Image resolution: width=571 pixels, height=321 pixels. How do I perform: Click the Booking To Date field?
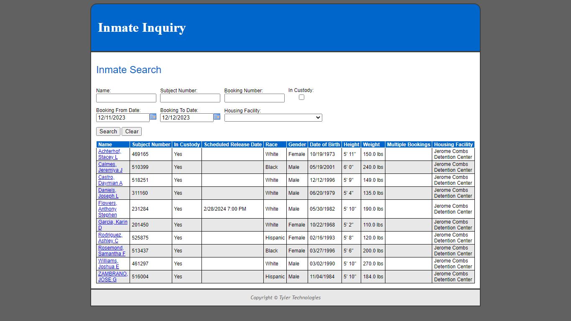187,117
